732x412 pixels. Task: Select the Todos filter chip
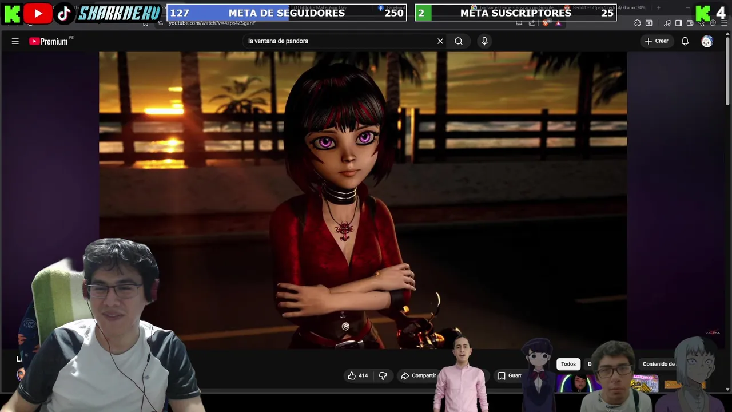pyautogui.click(x=568, y=364)
